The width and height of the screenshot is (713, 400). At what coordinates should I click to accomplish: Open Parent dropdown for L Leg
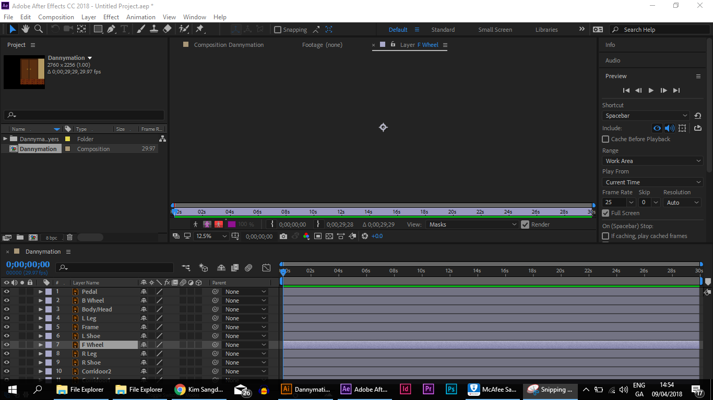[x=245, y=318]
